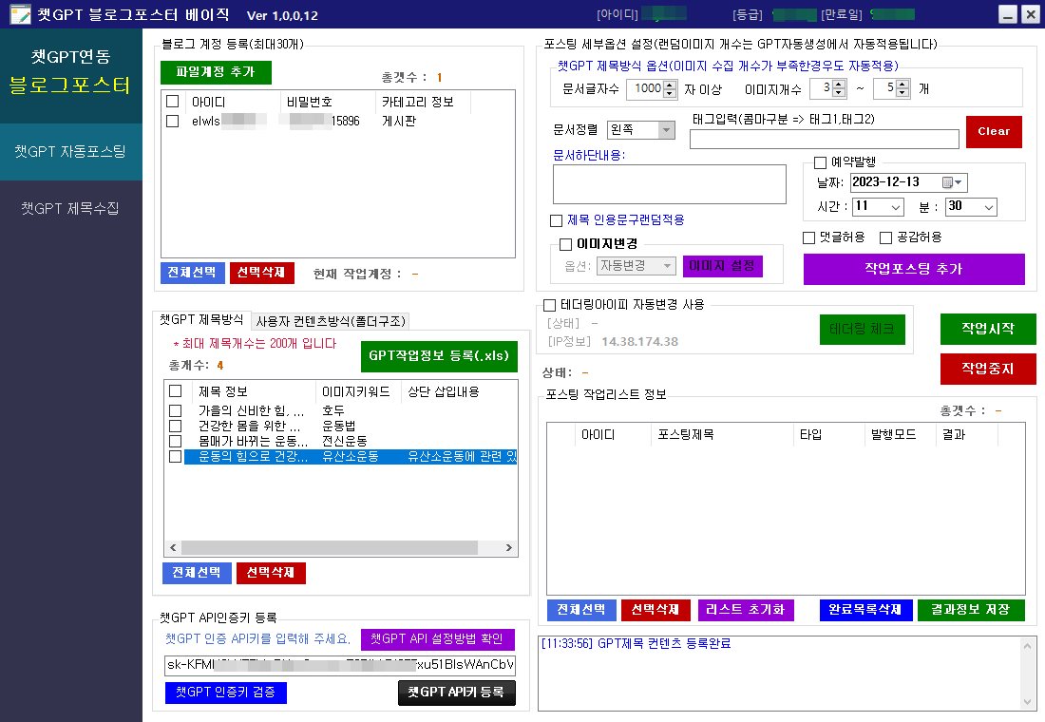Tick the elwls account row checkbox

point(173,121)
